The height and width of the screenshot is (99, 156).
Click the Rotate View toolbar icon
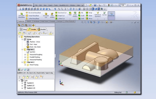click(x=71, y=9)
